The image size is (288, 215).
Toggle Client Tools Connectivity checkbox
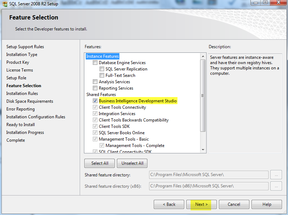[95, 107]
